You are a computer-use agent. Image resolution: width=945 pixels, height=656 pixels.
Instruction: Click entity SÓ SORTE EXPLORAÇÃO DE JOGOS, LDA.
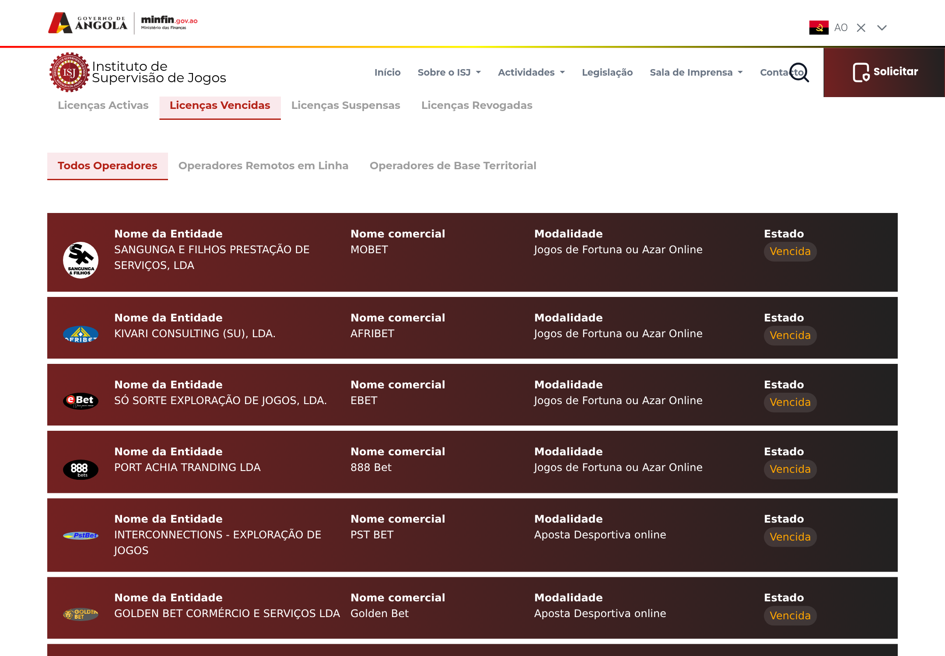(x=220, y=401)
